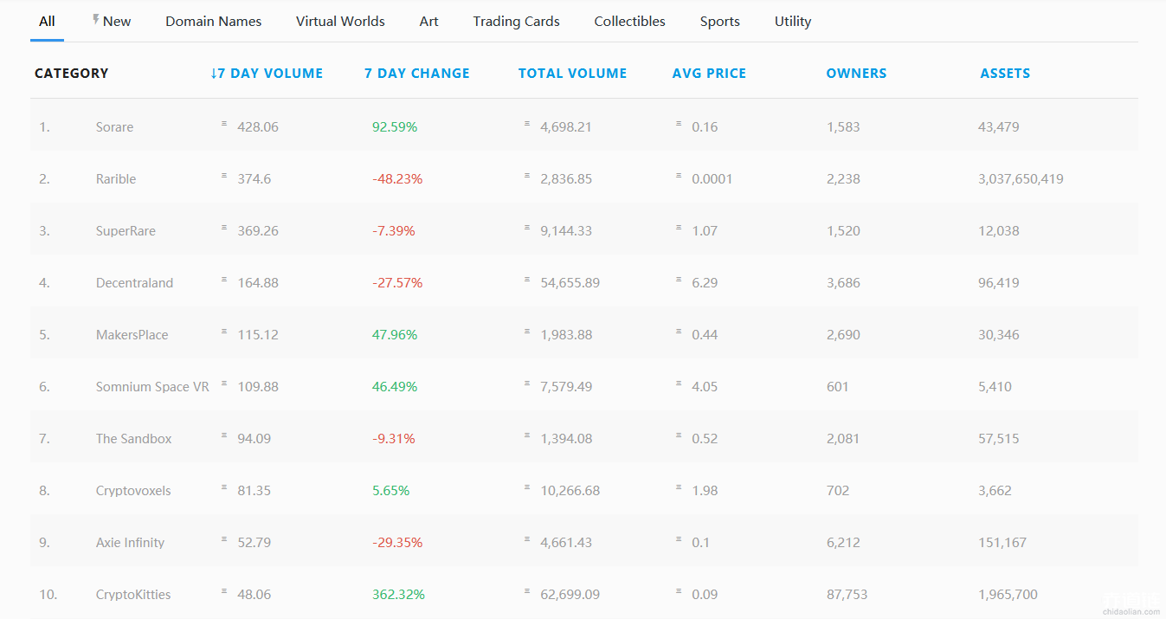Screen dimensions: 1166x619
Task: Open the Virtual Worlds tab
Action: [340, 22]
